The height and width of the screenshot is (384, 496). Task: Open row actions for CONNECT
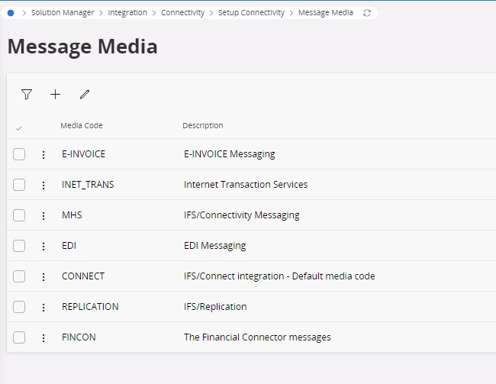pyautogui.click(x=43, y=276)
